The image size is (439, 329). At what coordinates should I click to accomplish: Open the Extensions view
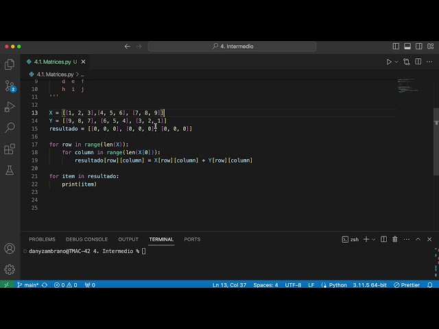pyautogui.click(x=10, y=149)
